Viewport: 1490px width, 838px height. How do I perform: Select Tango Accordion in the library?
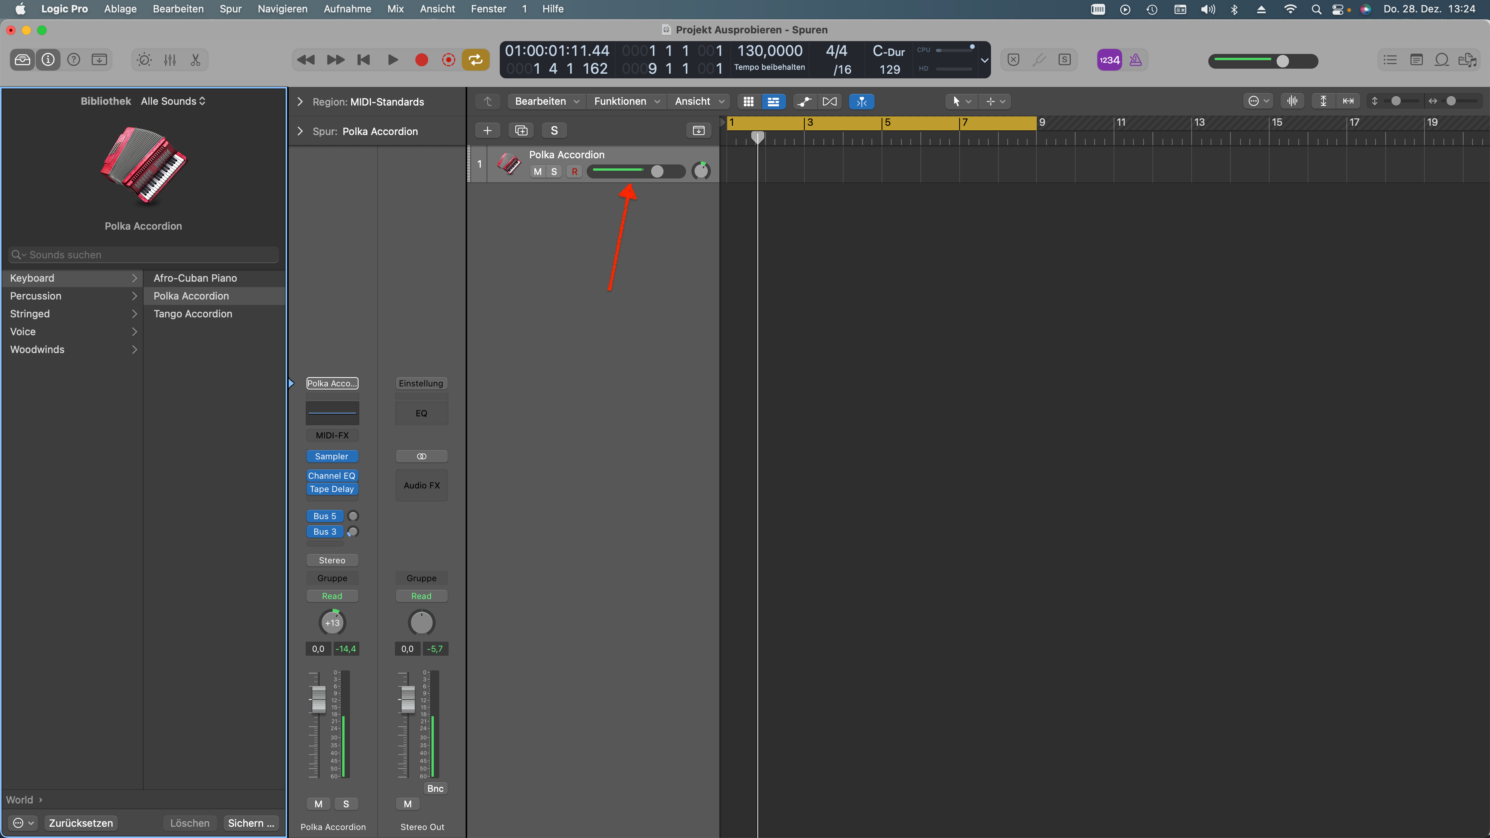pyautogui.click(x=192, y=313)
